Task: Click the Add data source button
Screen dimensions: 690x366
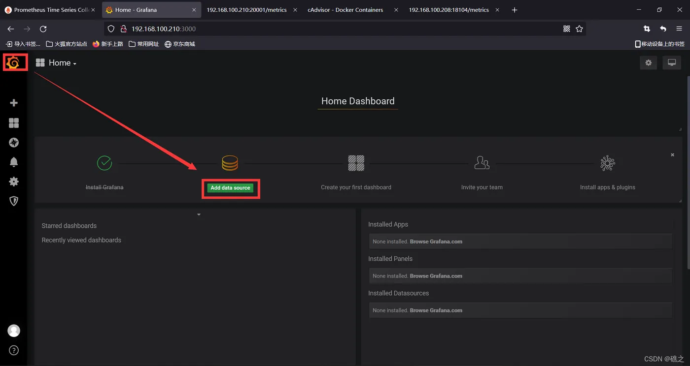Action: 230,188
